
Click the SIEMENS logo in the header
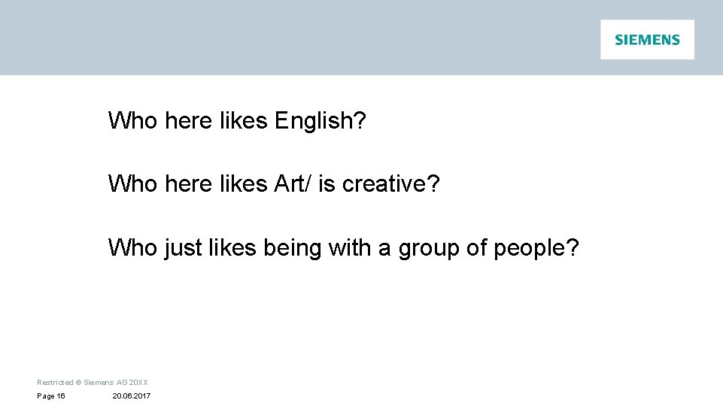[x=647, y=40]
